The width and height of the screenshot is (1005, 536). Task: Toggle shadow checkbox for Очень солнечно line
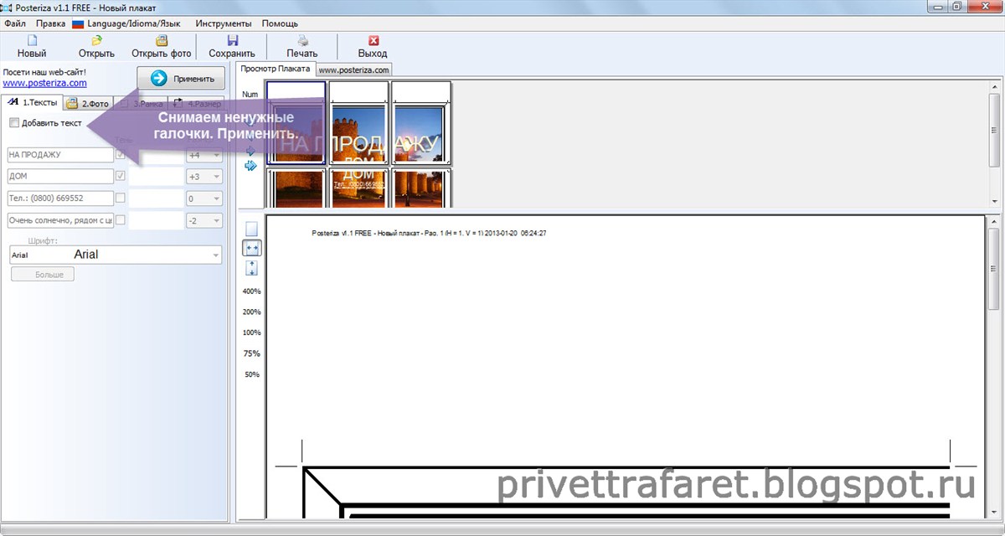point(121,219)
